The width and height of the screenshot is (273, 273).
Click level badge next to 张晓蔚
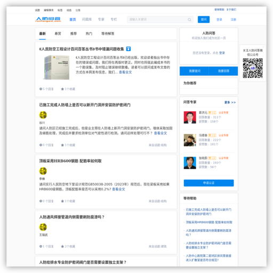pyautogui.click(x=212, y=158)
